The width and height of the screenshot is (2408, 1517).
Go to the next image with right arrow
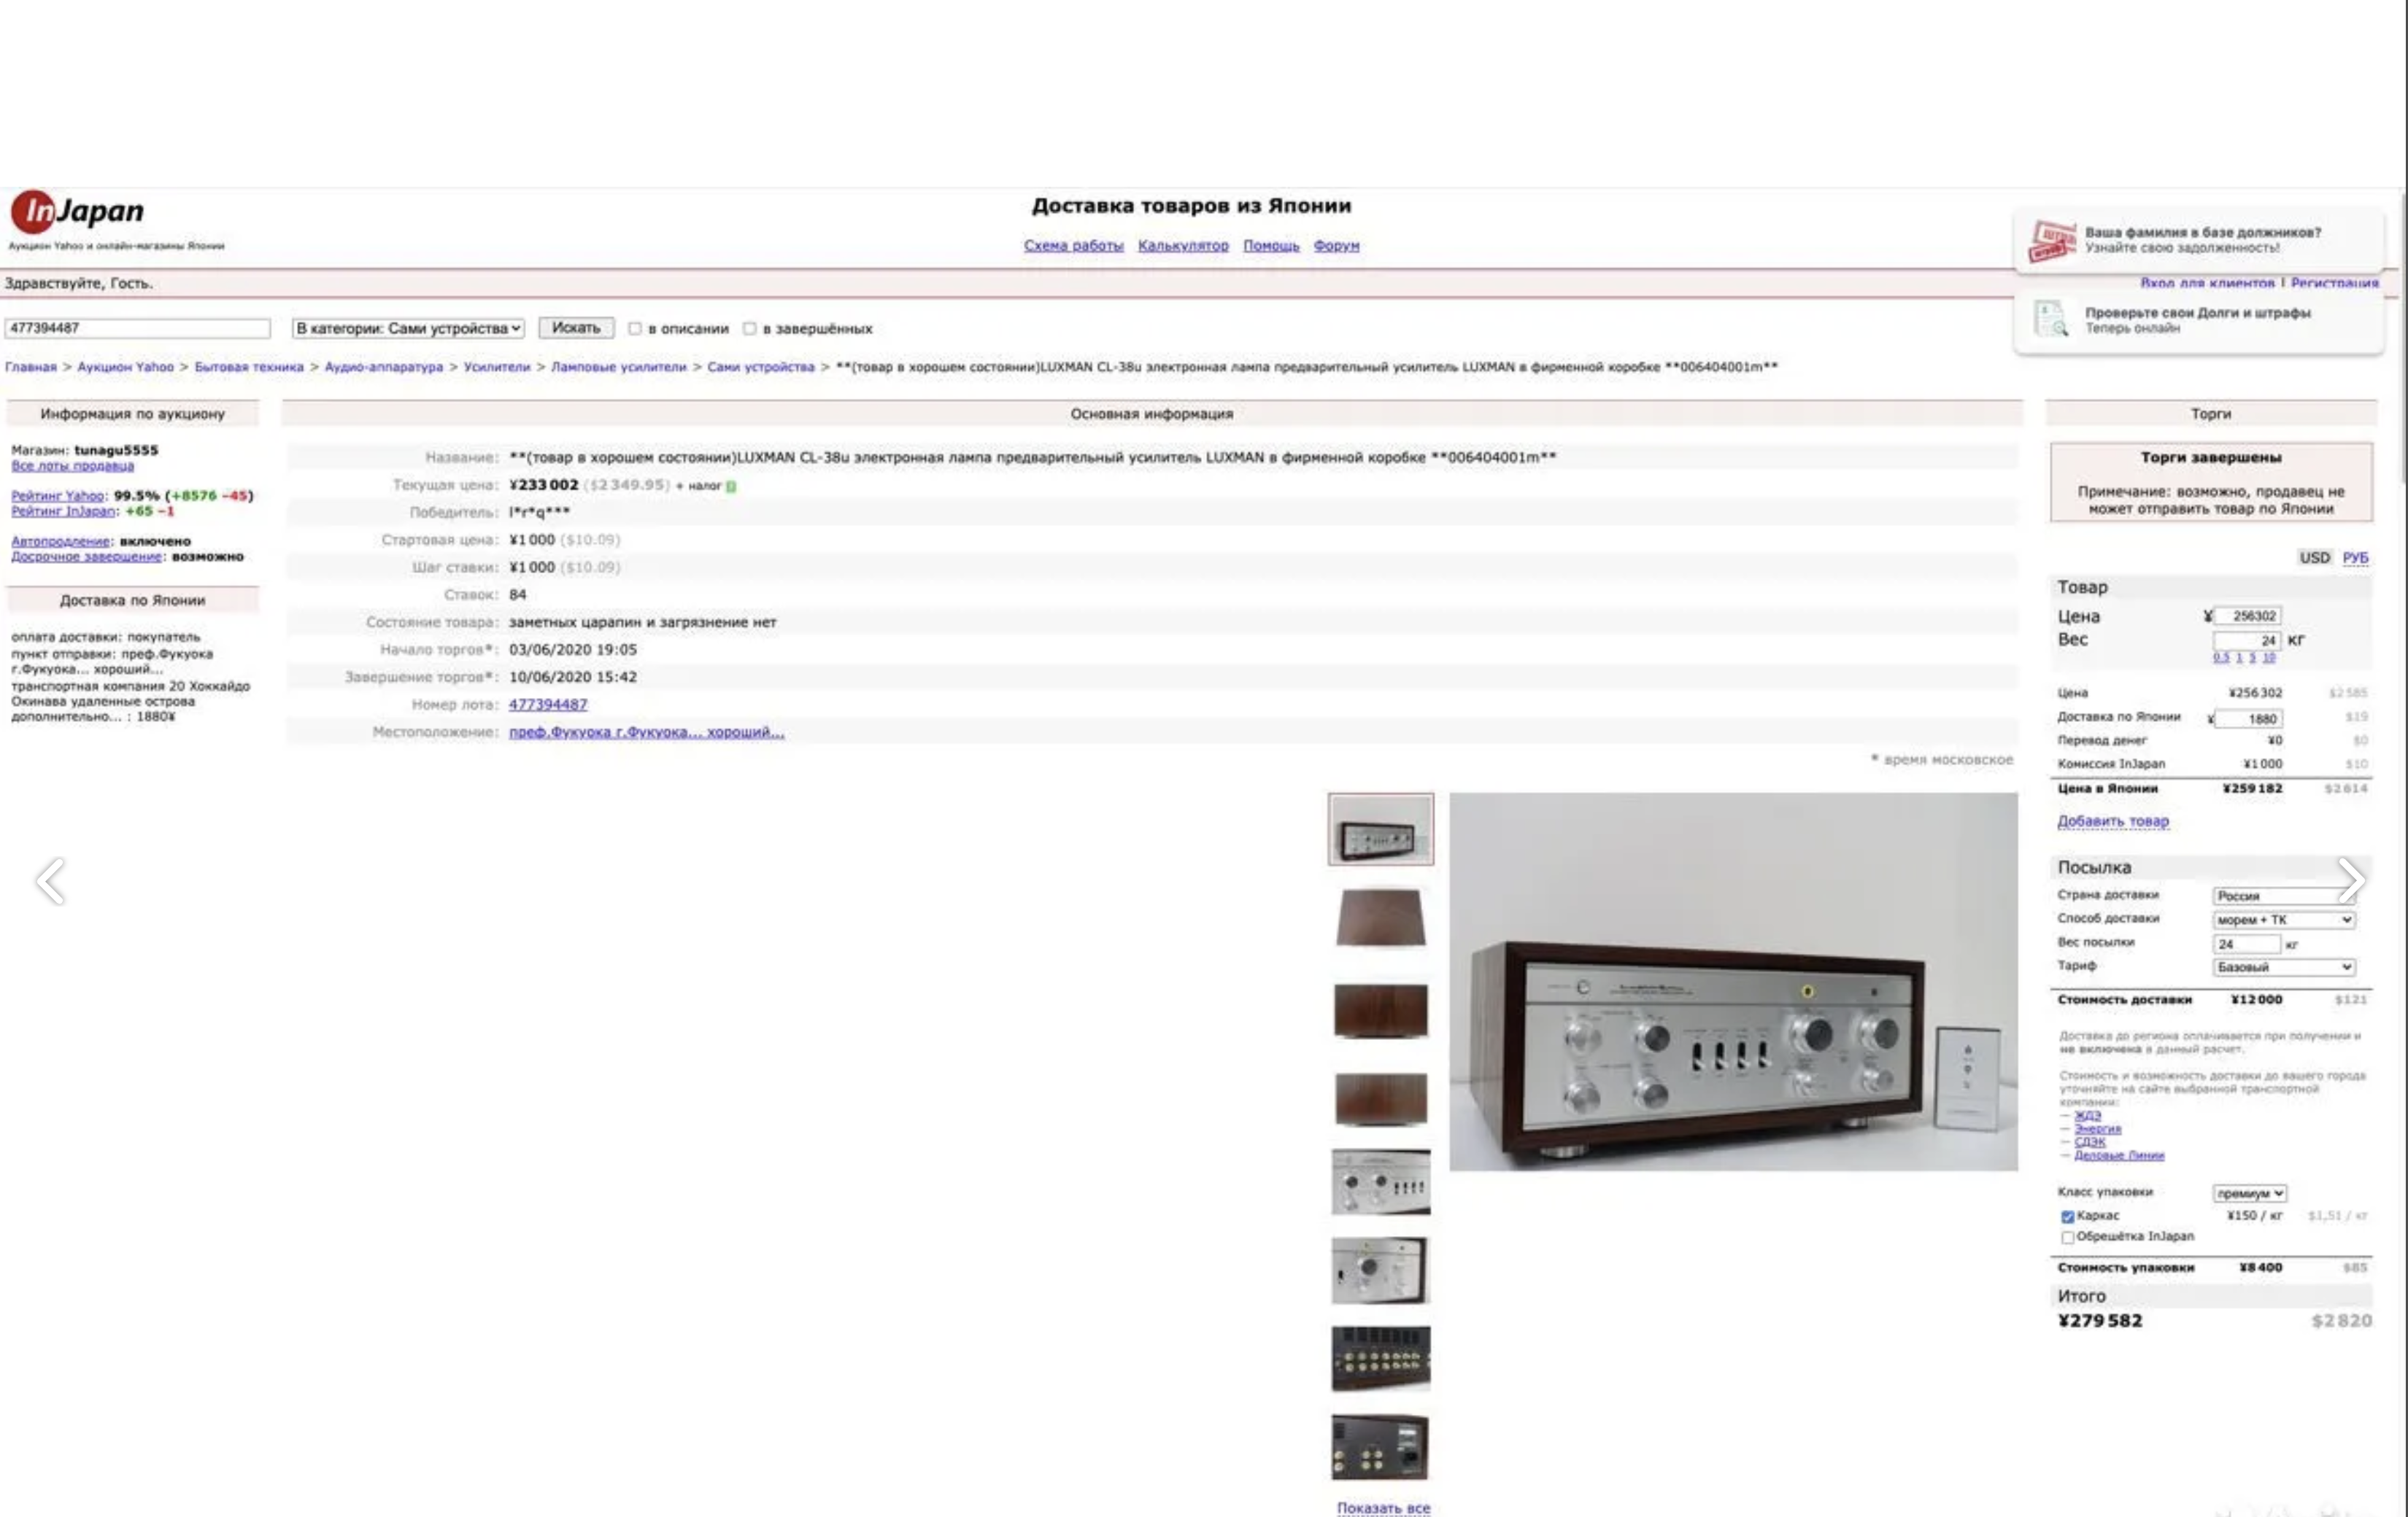pyautogui.click(x=2351, y=880)
